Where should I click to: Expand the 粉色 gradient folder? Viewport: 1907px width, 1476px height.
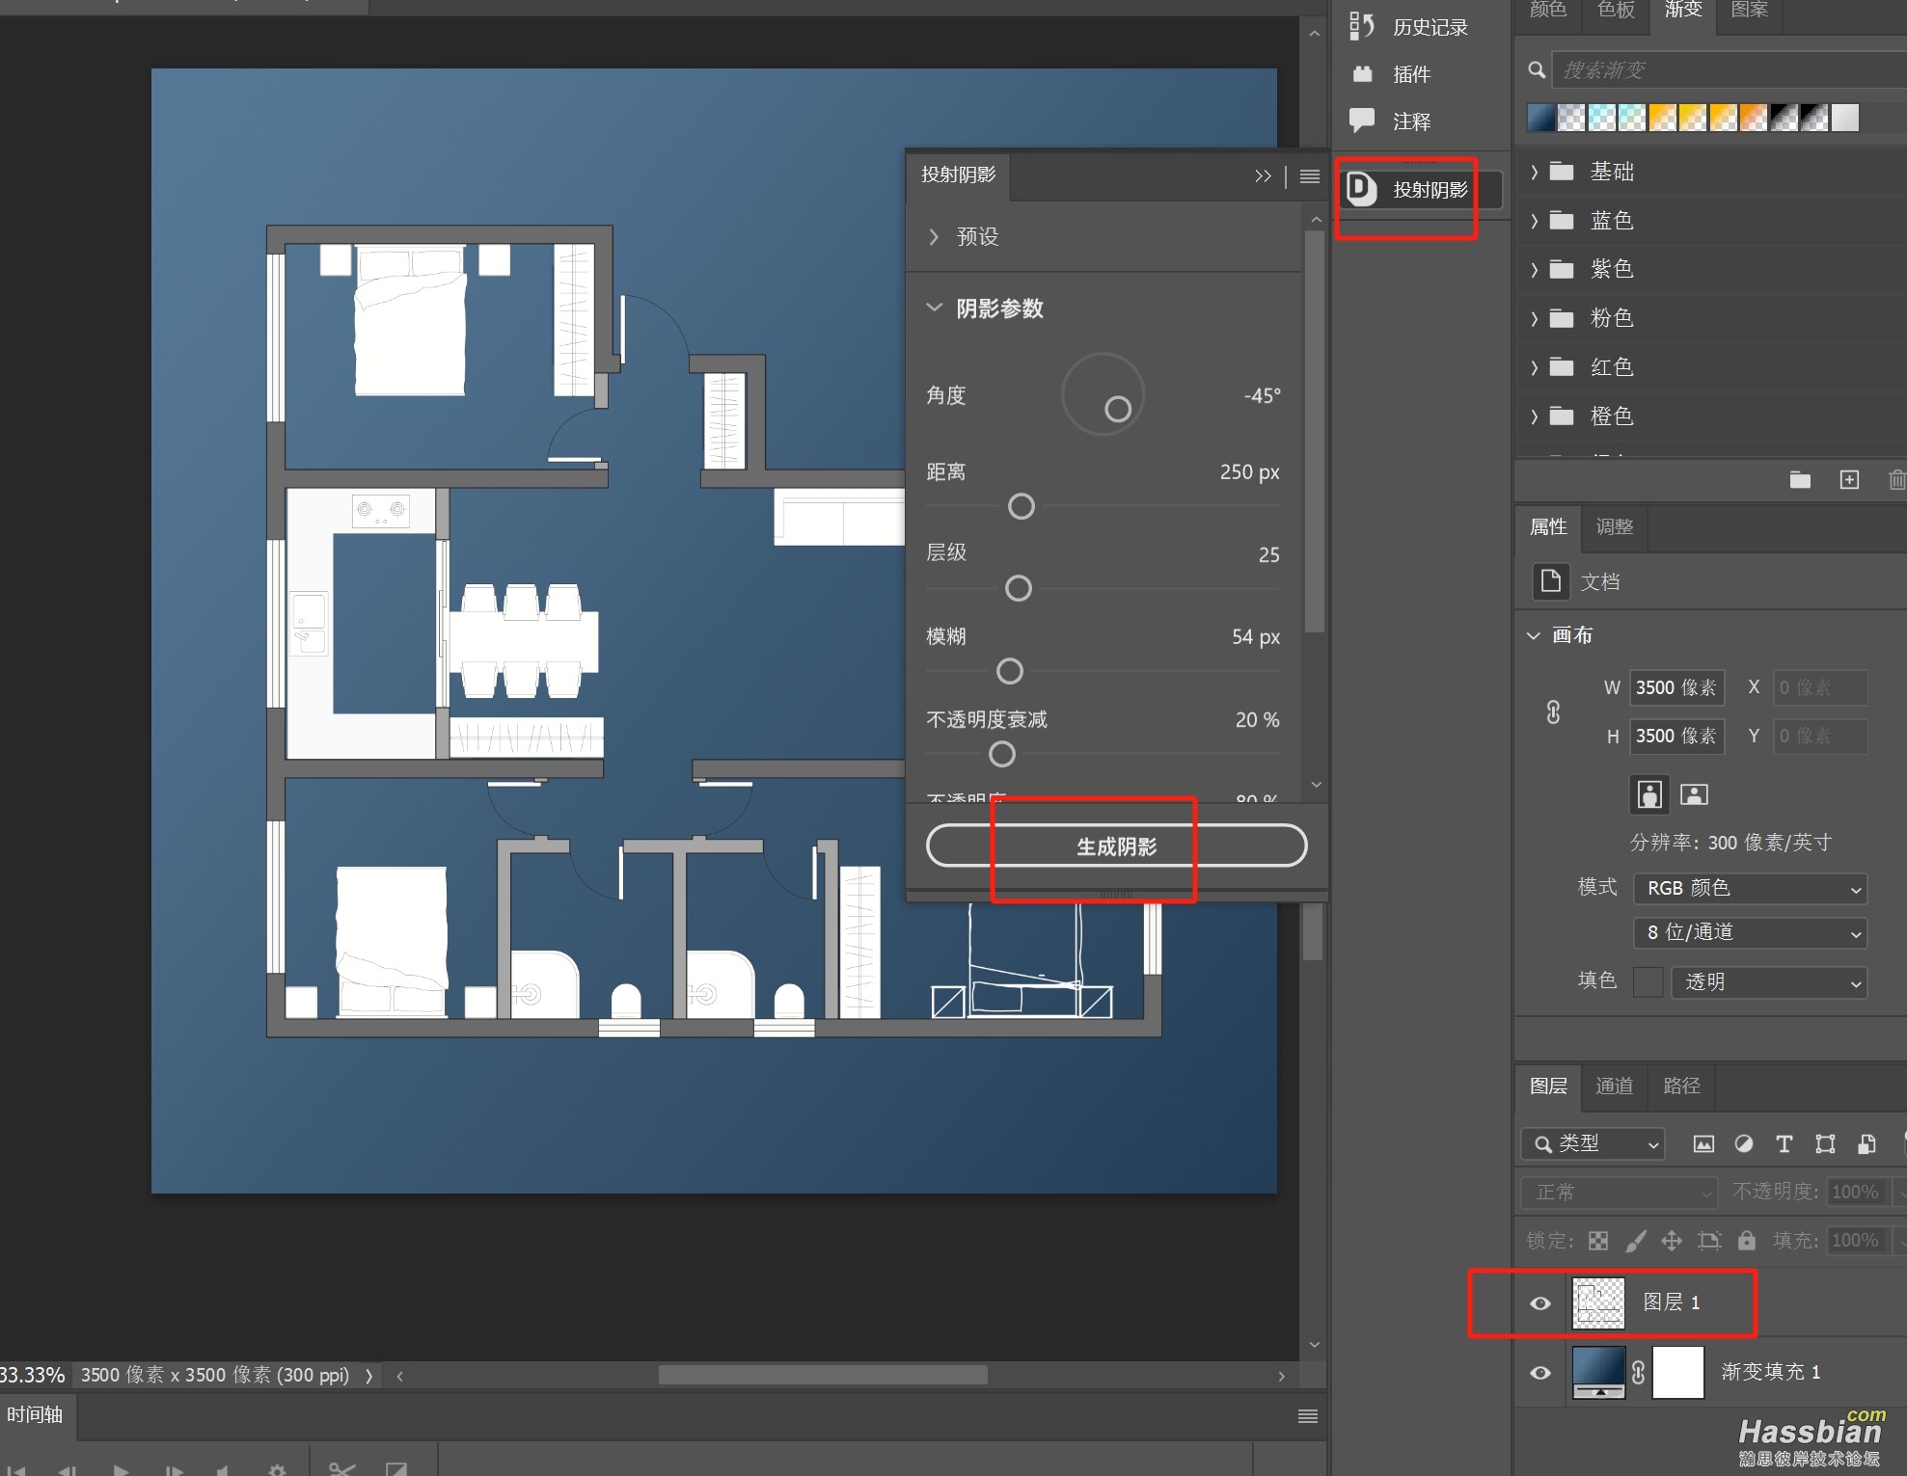[1534, 318]
